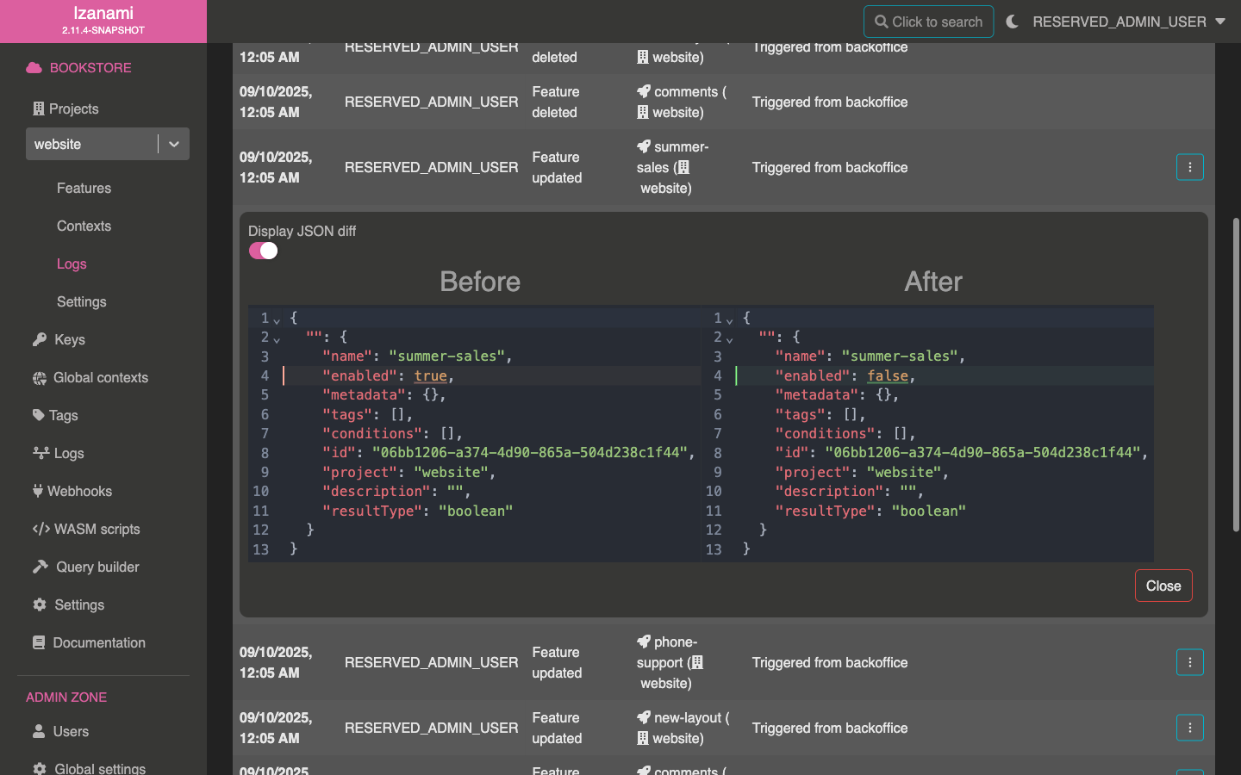The width and height of the screenshot is (1241, 775).
Task: Click the Documentation book icon
Action: point(39,642)
